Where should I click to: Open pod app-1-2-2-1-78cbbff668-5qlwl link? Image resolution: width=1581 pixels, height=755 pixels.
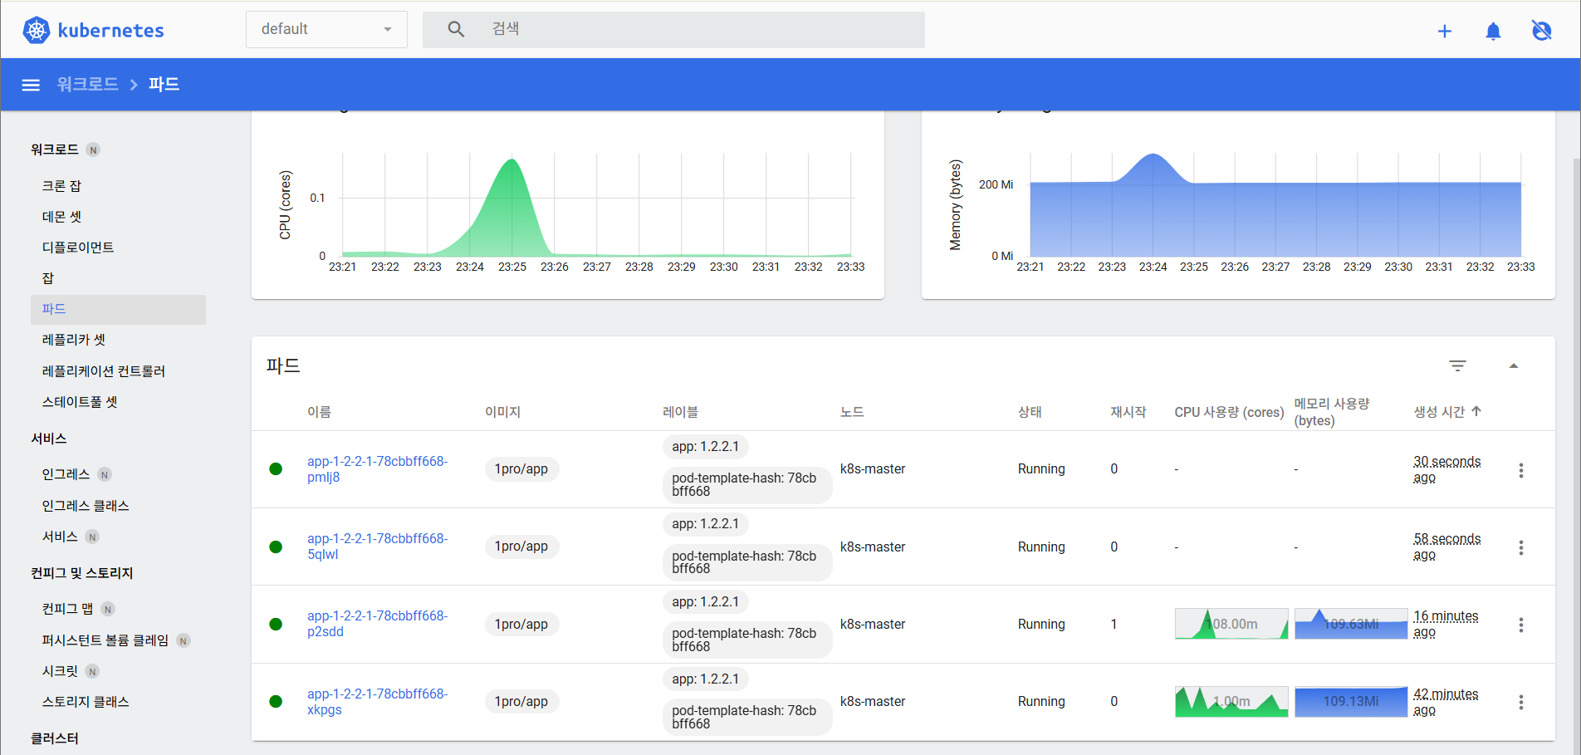coord(377,547)
